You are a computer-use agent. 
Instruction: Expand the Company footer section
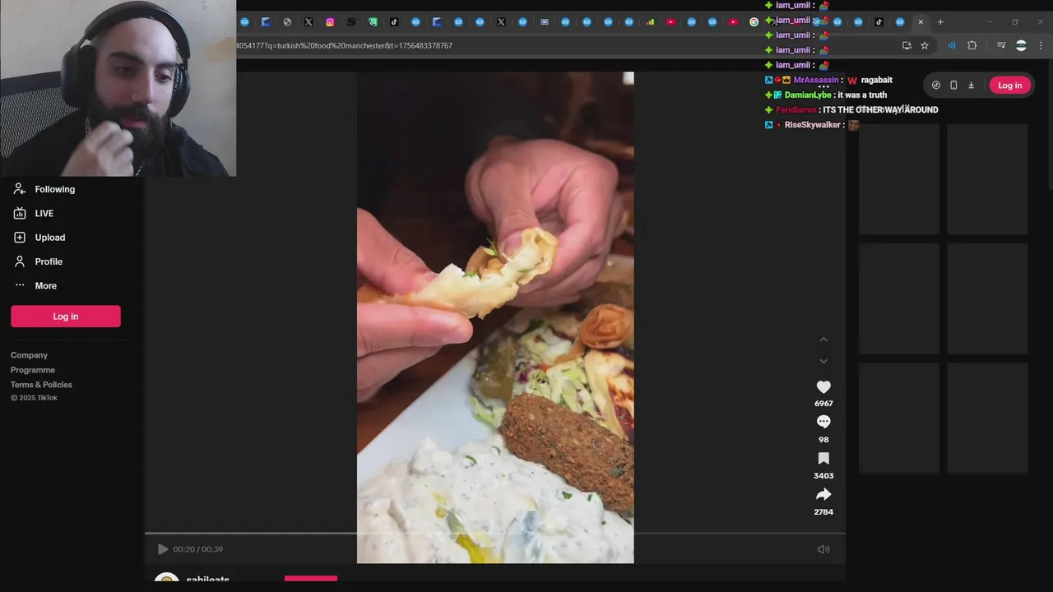29,355
